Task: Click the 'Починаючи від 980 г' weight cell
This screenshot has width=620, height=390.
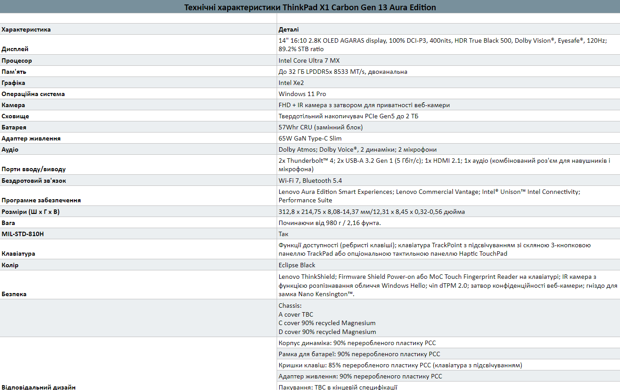Action: tap(448, 223)
